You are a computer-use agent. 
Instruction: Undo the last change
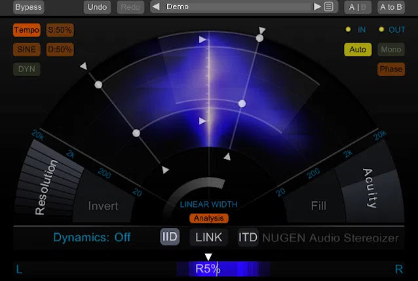coord(97,7)
